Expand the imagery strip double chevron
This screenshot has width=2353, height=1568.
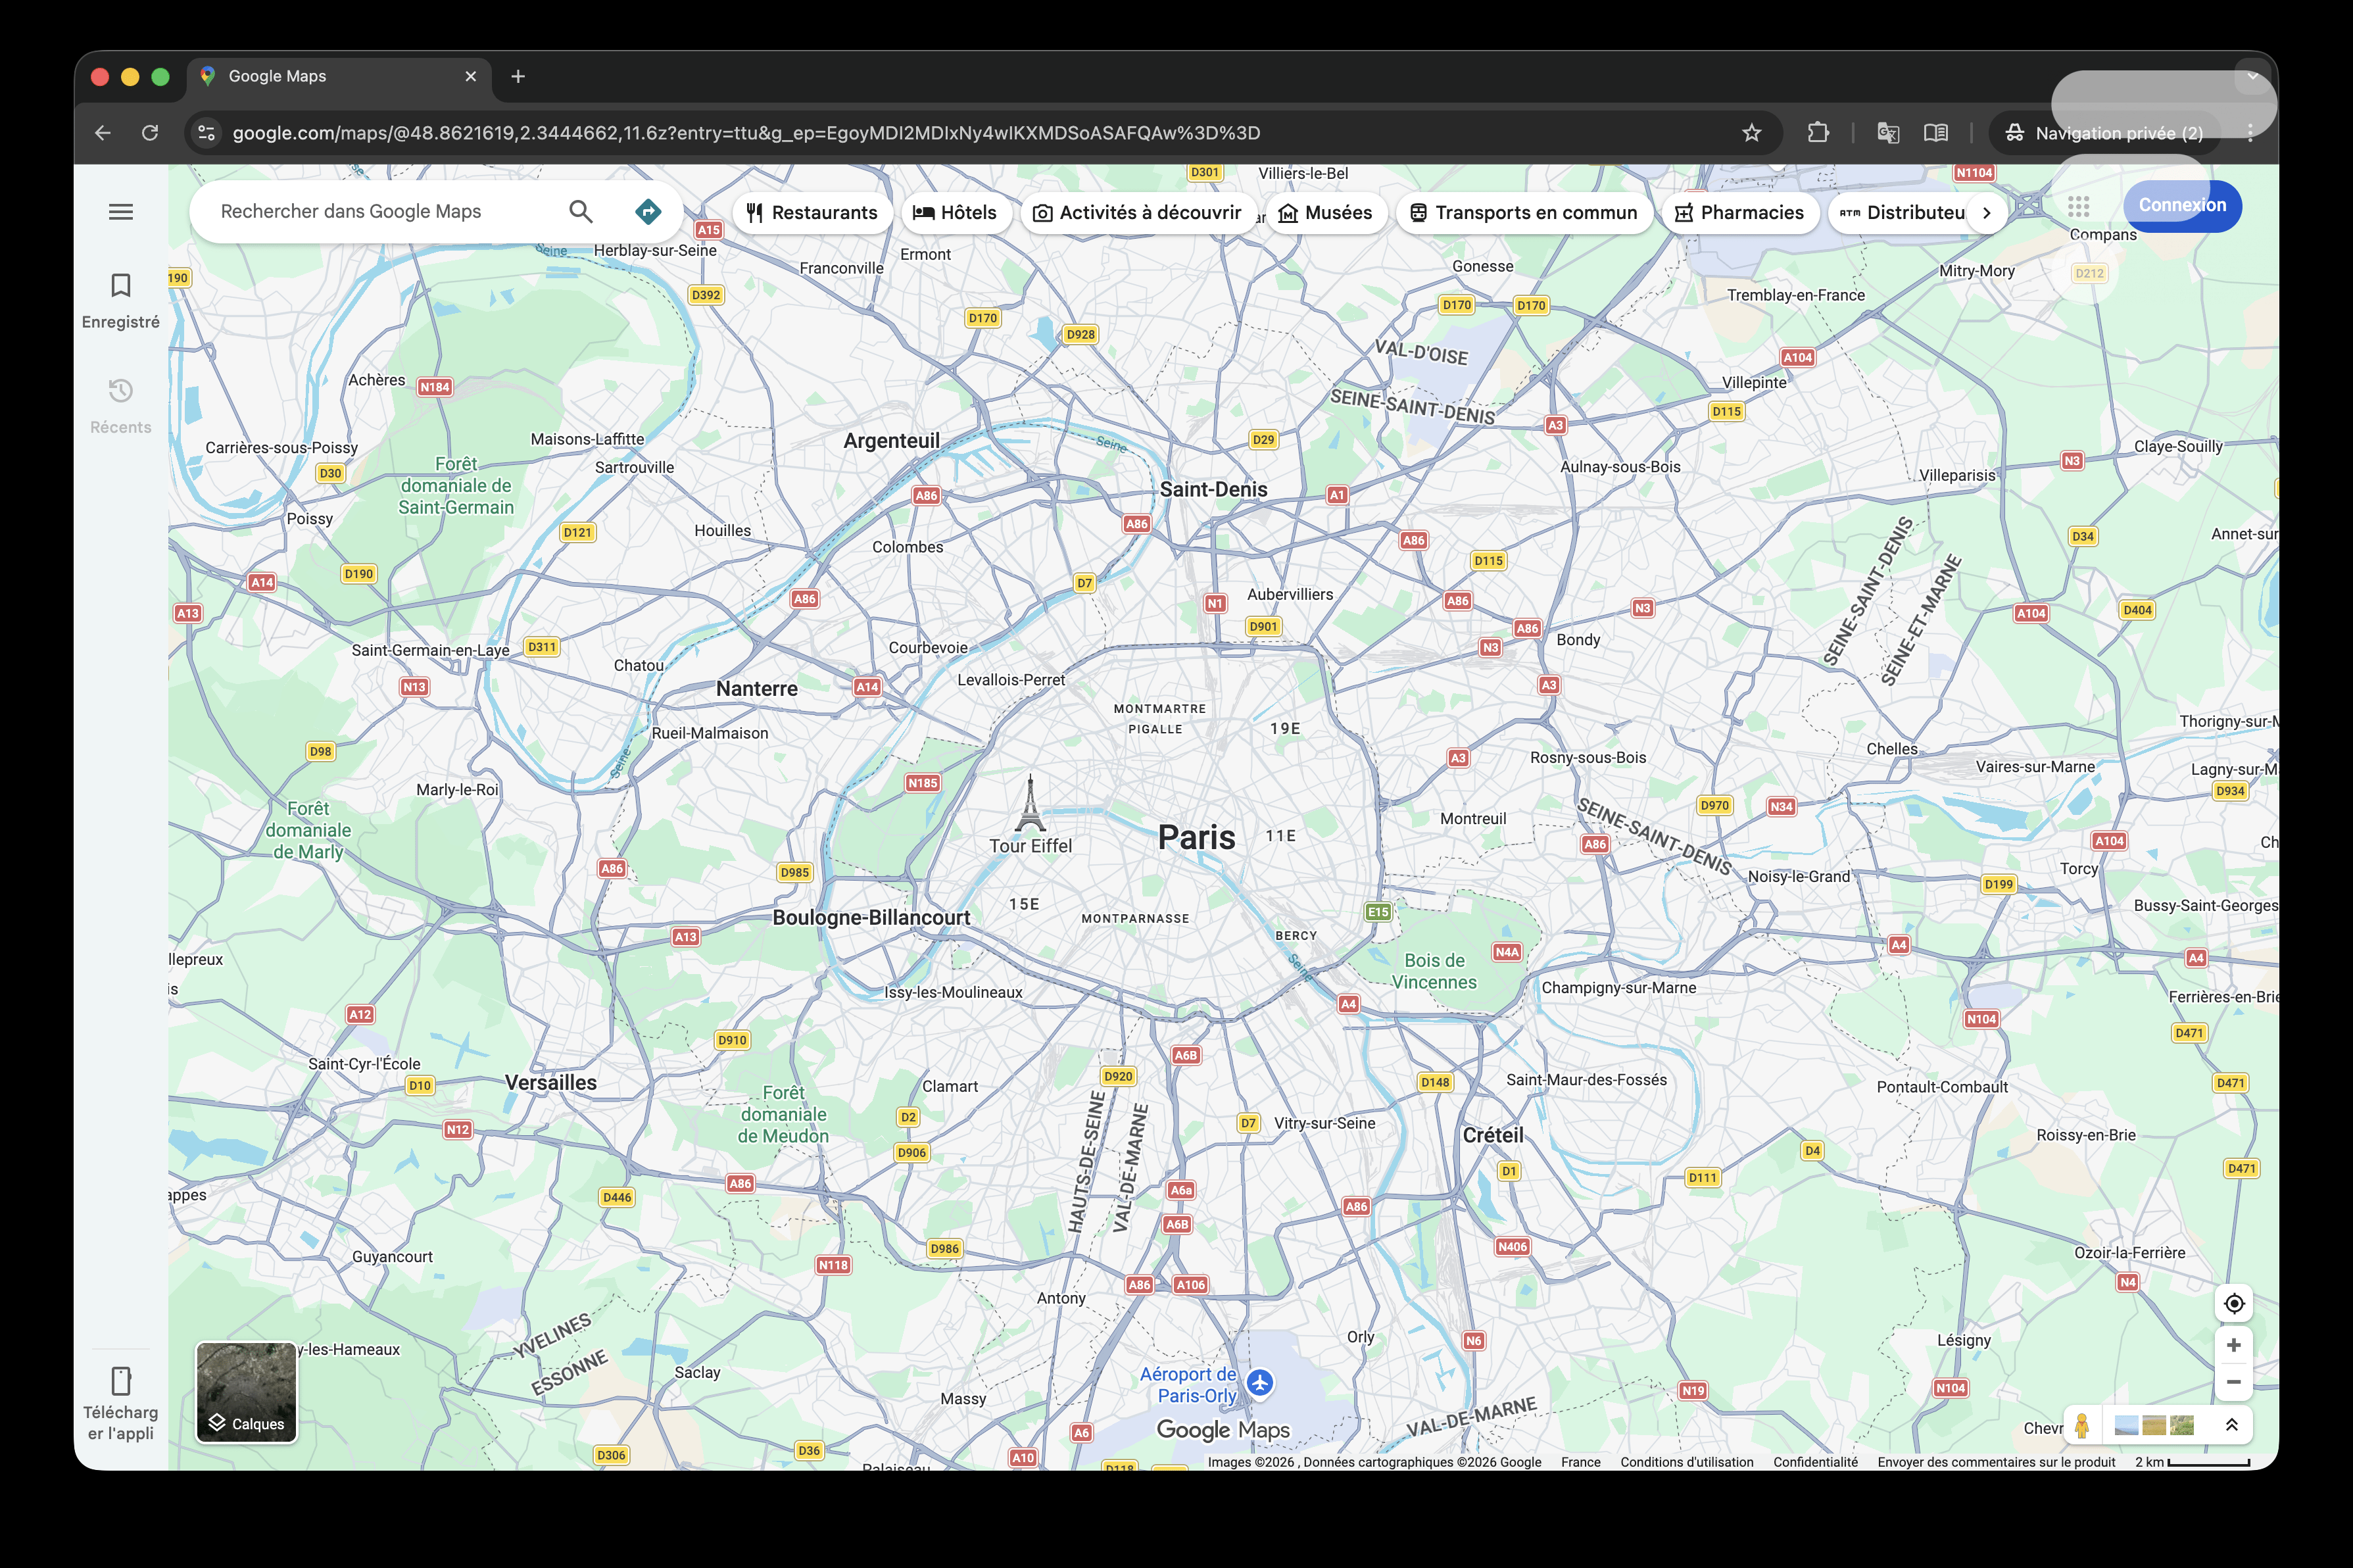[2231, 1425]
